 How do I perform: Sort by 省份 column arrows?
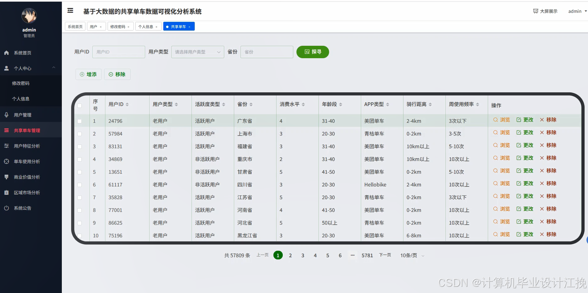click(x=251, y=105)
